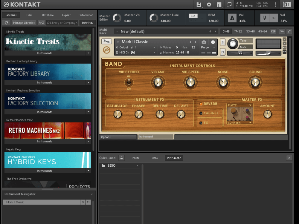Click the A-Z sort button

tap(41, 23)
